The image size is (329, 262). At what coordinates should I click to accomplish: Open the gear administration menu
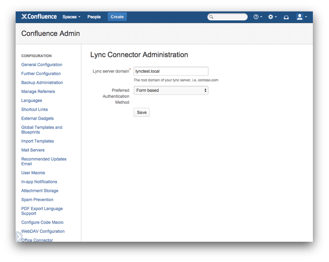[x=272, y=17]
